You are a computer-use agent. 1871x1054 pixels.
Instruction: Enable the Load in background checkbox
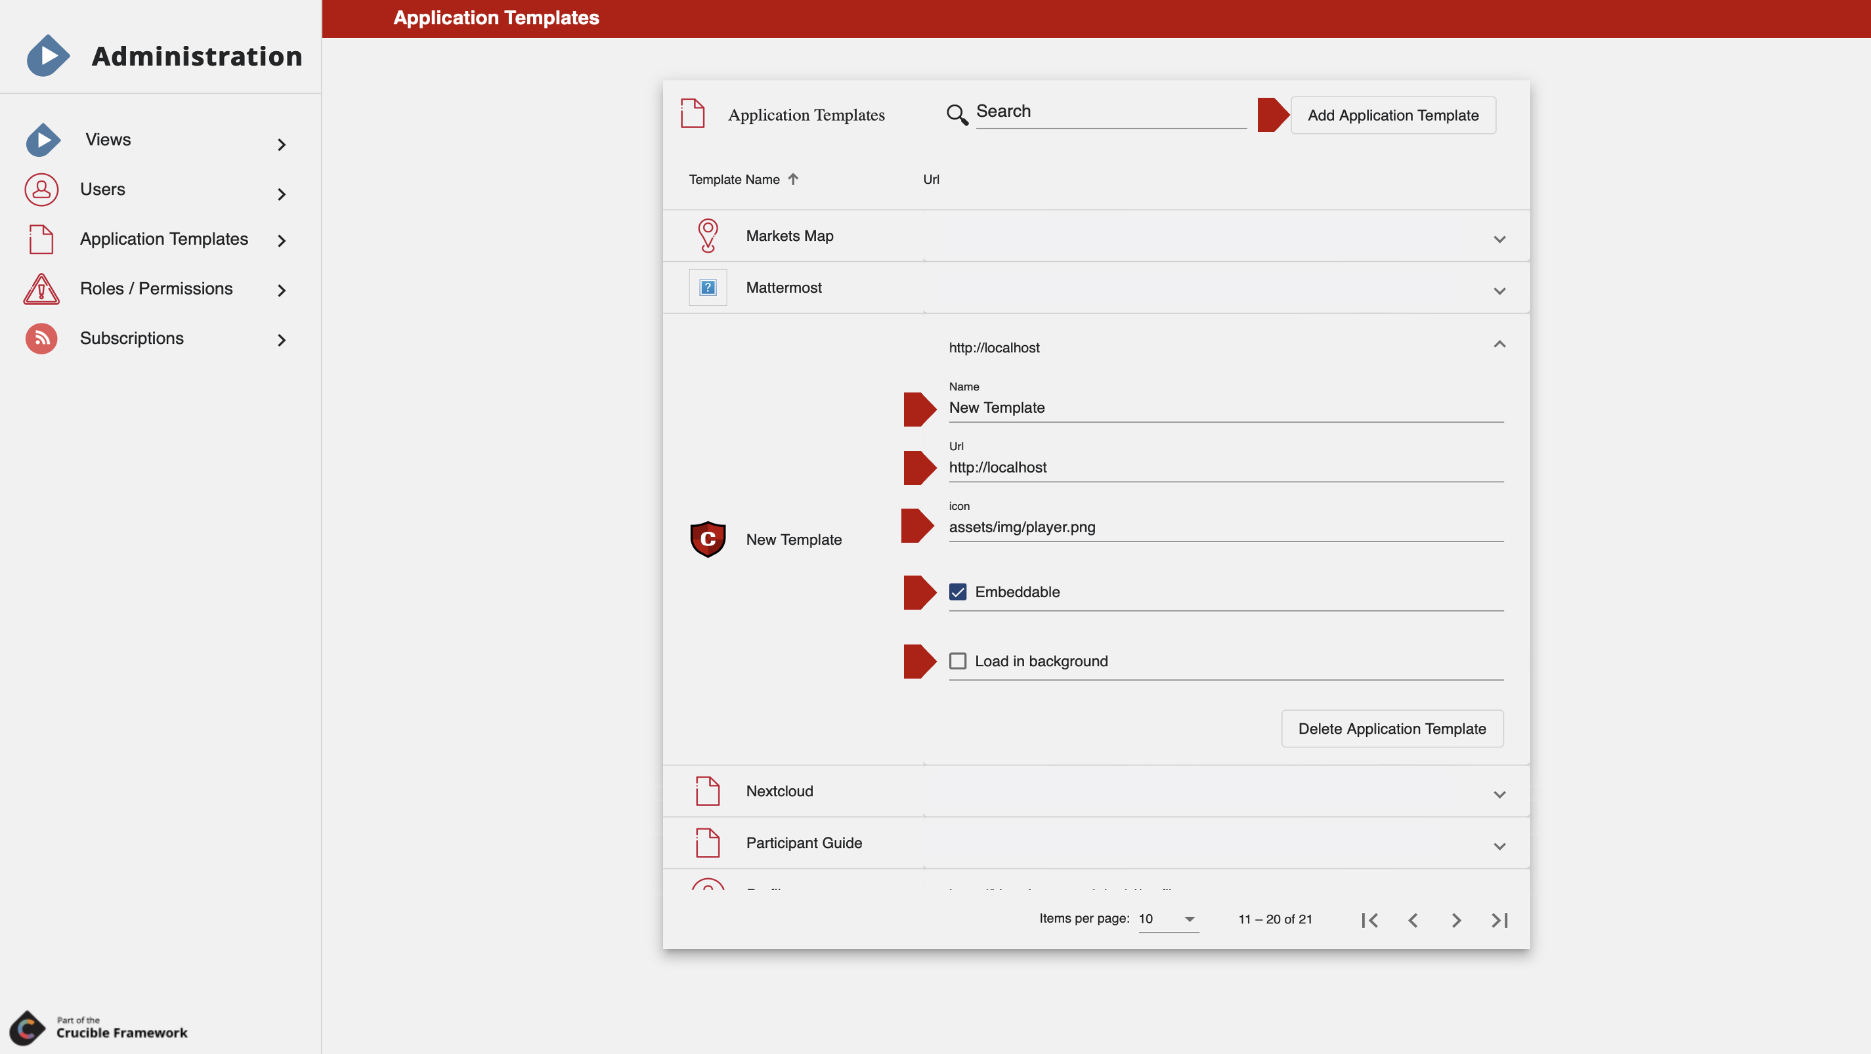click(957, 661)
